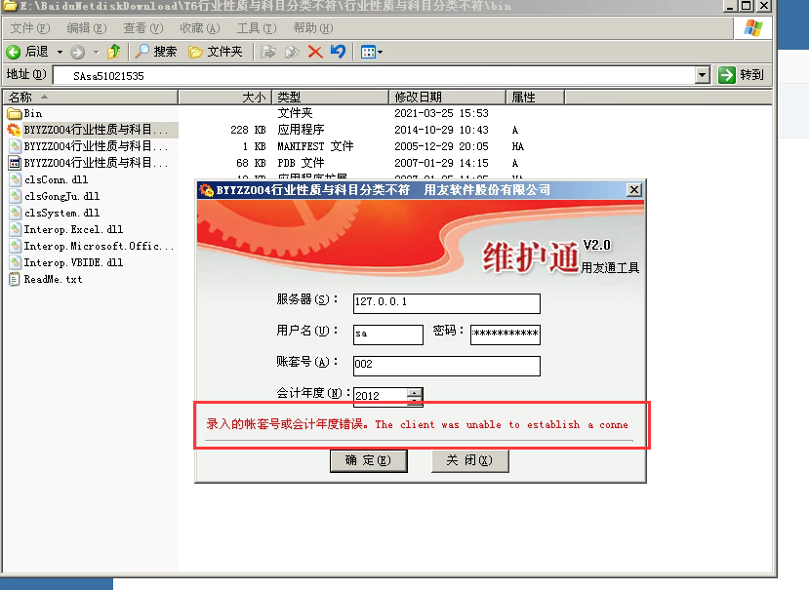Select the BYYZZ004 application exe icon
The width and height of the screenshot is (809, 590).
point(15,130)
